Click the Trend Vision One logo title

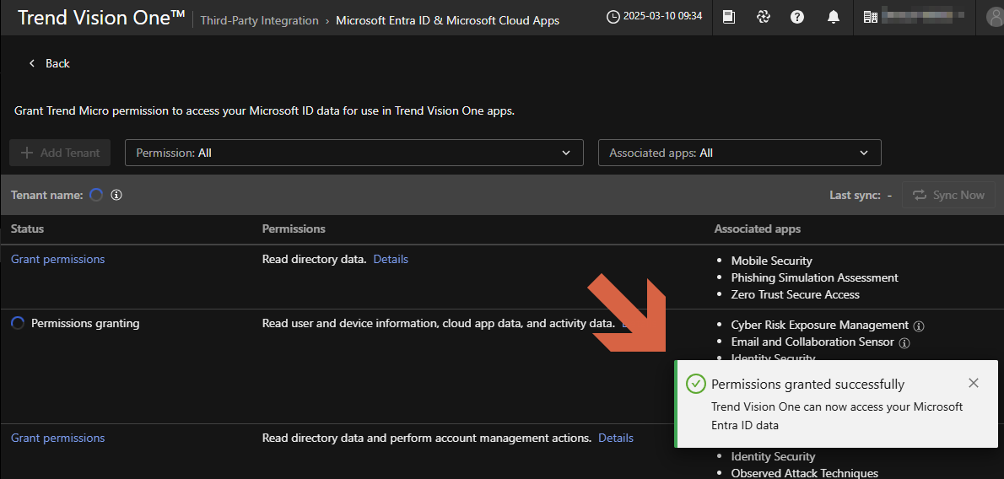click(x=101, y=18)
